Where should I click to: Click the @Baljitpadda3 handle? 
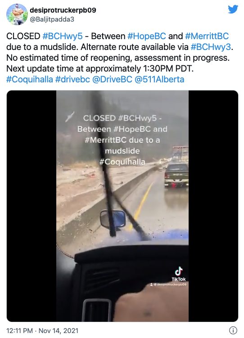[x=52, y=19]
